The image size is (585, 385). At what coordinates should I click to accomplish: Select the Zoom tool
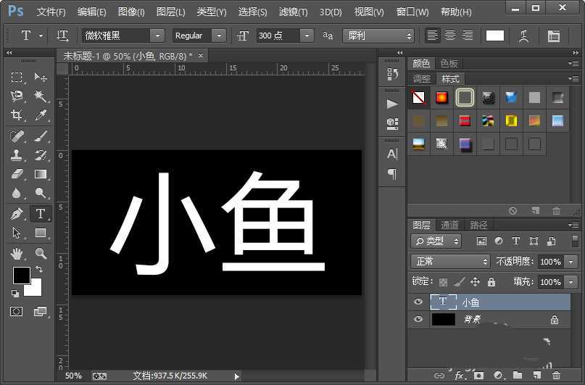coord(41,254)
